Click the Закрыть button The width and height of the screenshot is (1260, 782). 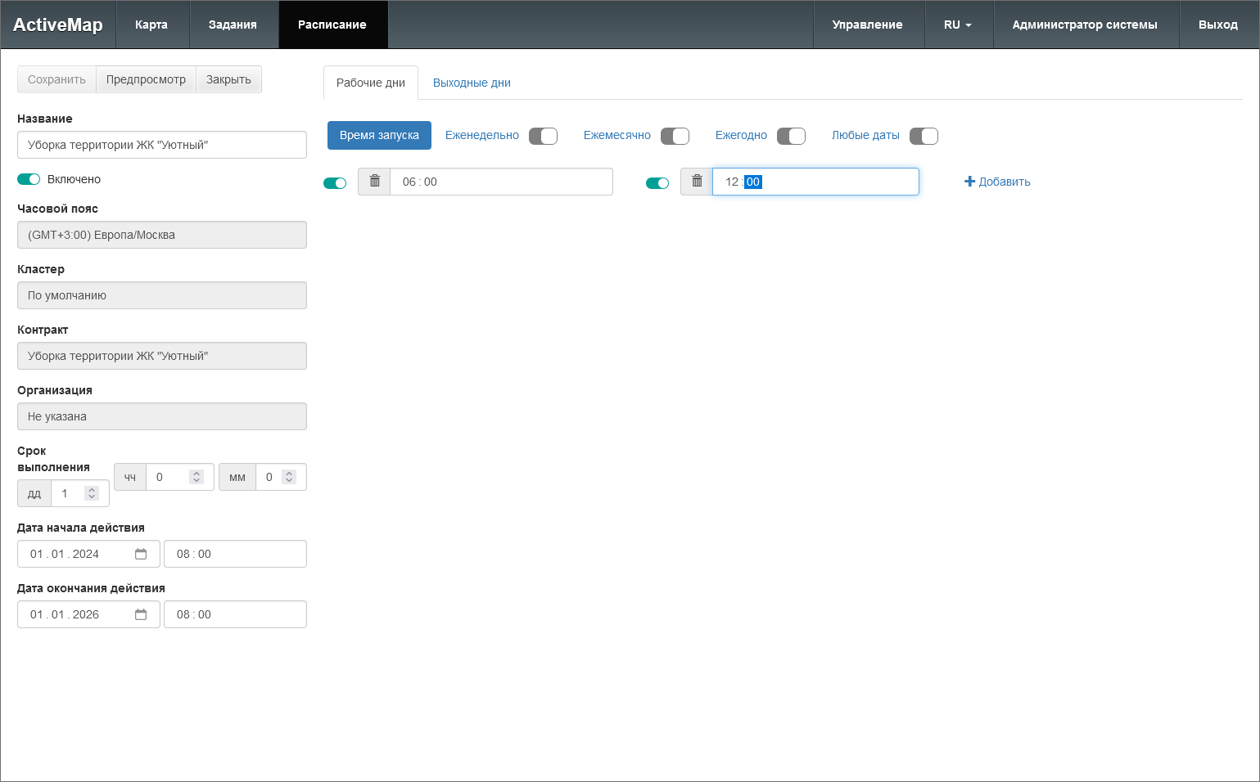pyautogui.click(x=228, y=79)
